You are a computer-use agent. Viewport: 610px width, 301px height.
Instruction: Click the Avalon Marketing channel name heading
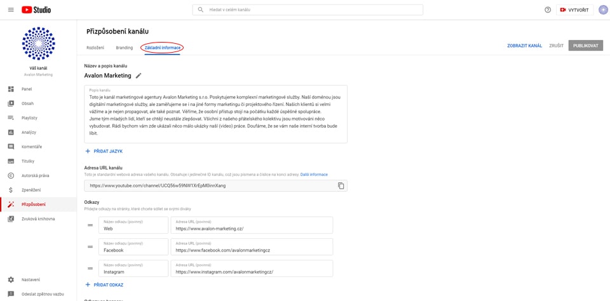(108, 76)
